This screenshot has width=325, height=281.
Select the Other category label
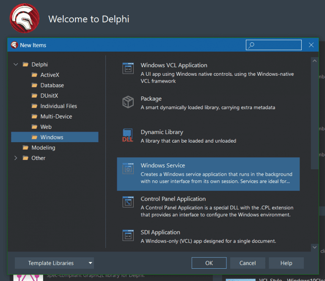[39, 158]
